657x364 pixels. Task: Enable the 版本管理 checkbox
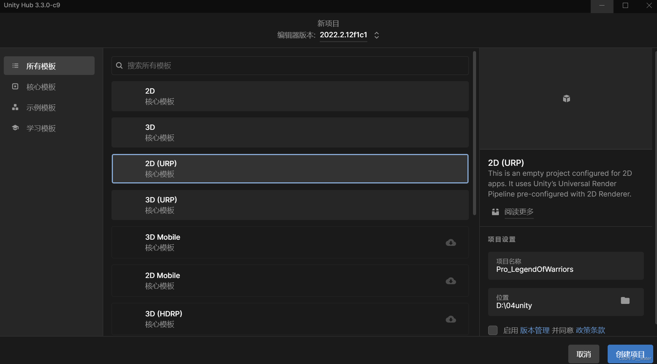(x=493, y=330)
